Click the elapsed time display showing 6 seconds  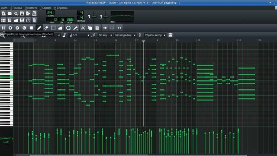pyautogui.click(x=61, y=19)
